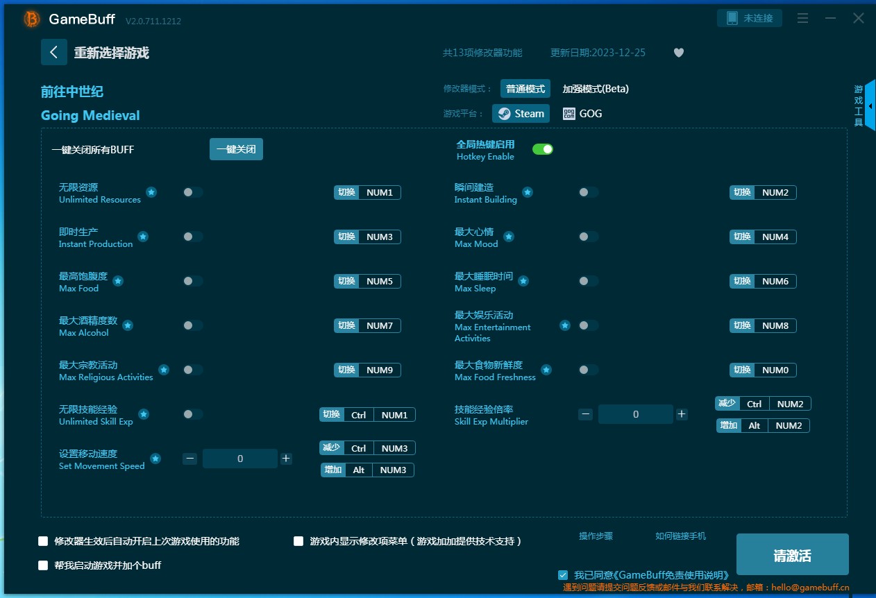Switch to enhanced mode (Beta) tab
Image resolution: width=876 pixels, height=598 pixels.
coord(595,89)
